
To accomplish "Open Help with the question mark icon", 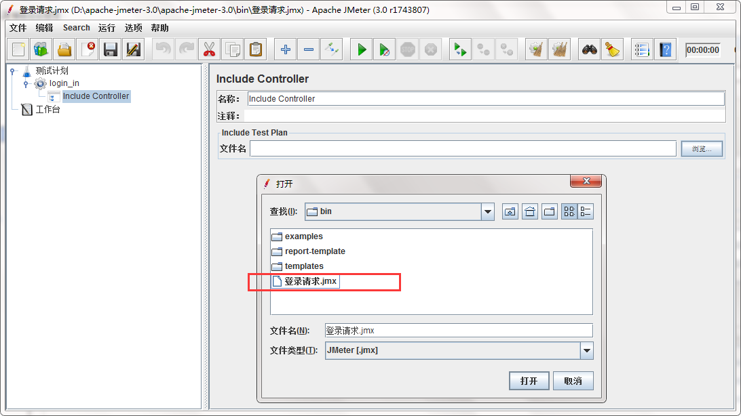I will [x=666, y=49].
